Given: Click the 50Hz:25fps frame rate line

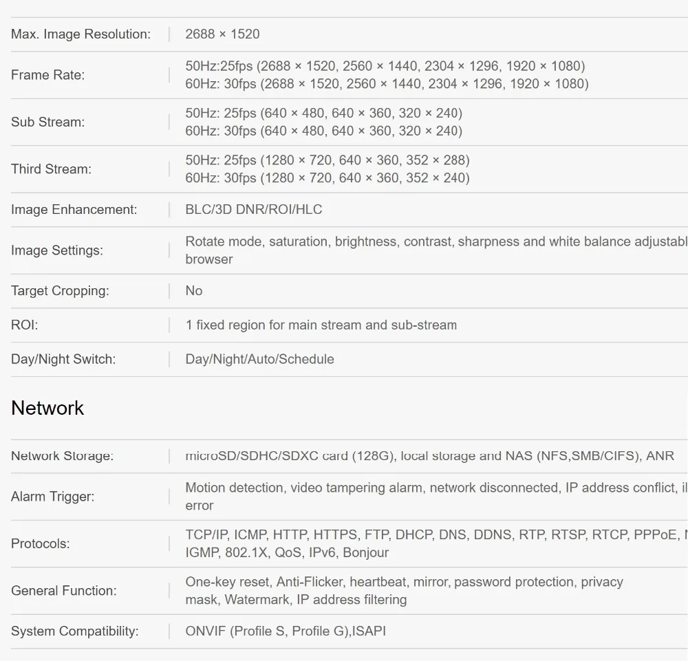Looking at the screenshot, I should click(385, 66).
